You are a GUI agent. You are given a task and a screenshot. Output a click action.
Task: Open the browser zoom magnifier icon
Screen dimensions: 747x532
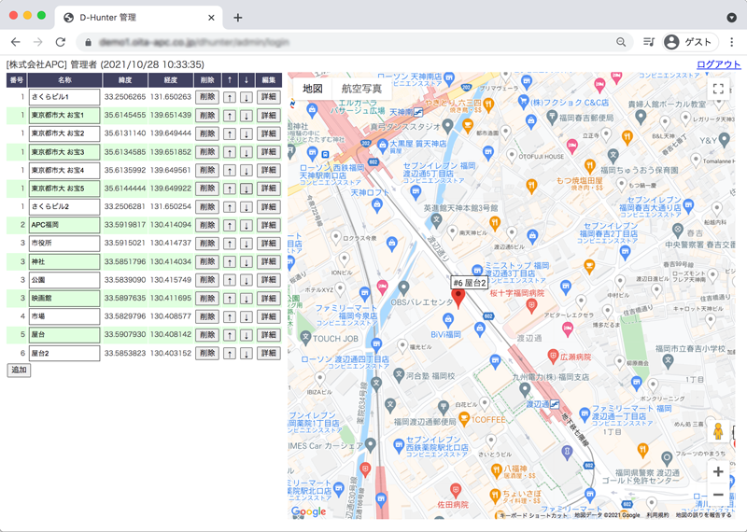pyautogui.click(x=621, y=42)
